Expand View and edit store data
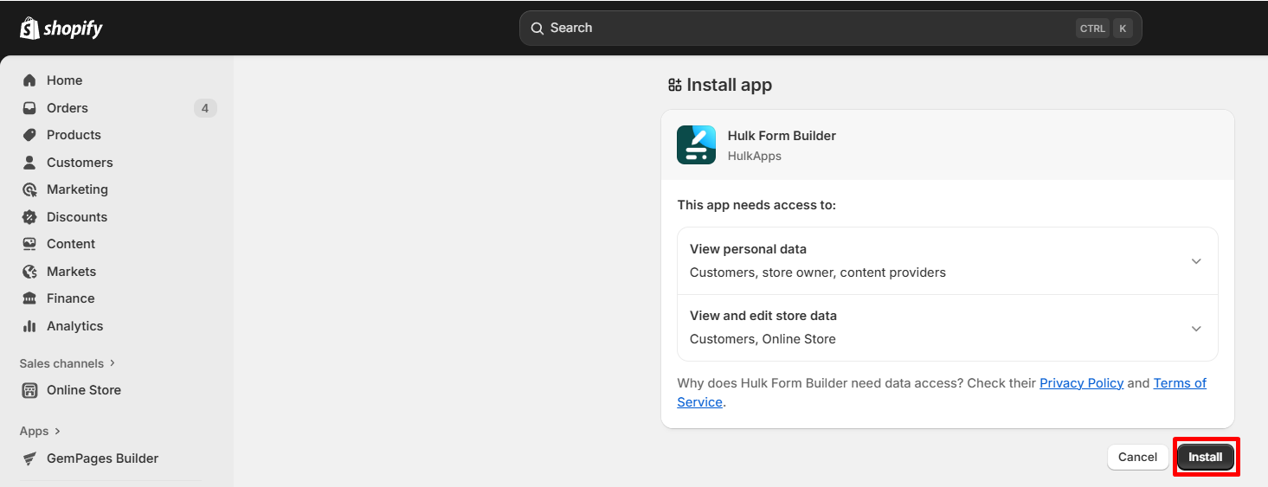Image resolution: width=1268 pixels, height=487 pixels. click(1196, 328)
